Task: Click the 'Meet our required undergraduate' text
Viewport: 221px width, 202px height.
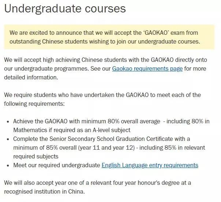Action: 57,165
